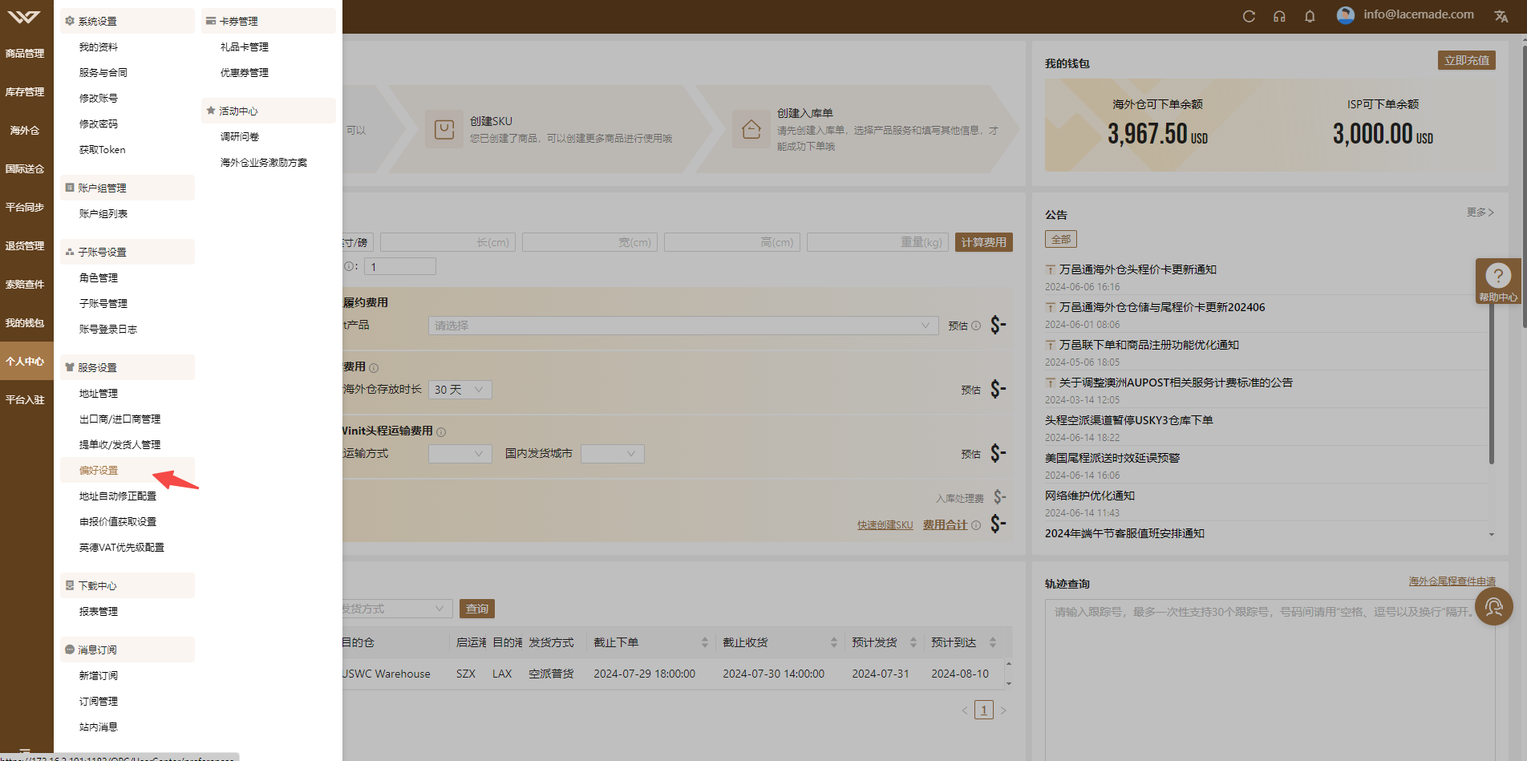Screen dimensions: 1527x761
Task: Click the language translate icon
Action: pyautogui.click(x=1501, y=16)
